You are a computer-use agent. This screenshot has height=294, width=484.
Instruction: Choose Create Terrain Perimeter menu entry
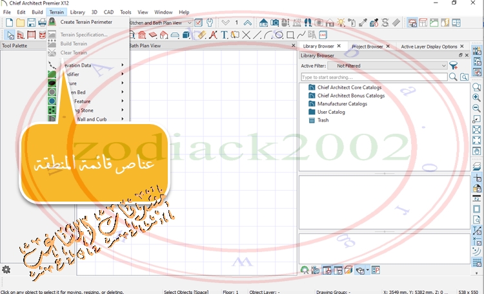(86, 22)
